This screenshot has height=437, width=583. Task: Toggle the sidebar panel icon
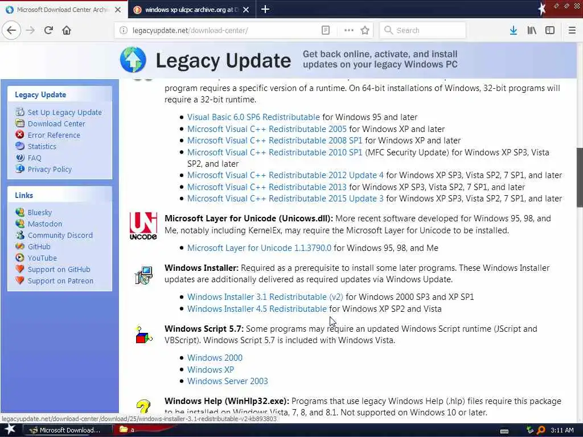pos(550,30)
